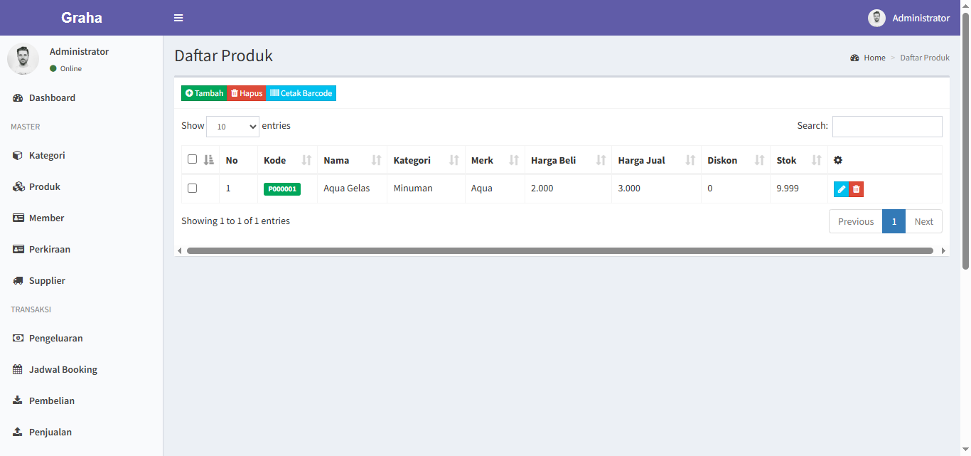The height and width of the screenshot is (456, 971).
Task: Focus the Search input field
Action: 886,127
